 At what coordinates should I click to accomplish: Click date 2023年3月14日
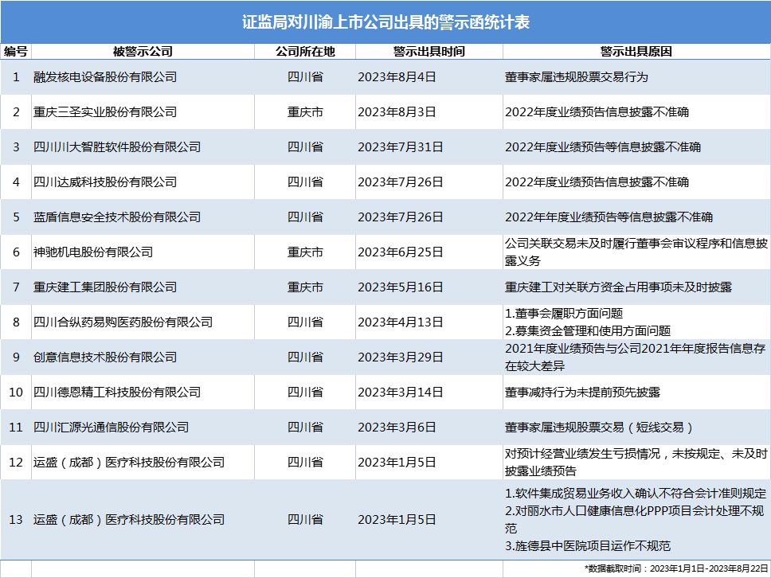pyautogui.click(x=401, y=392)
